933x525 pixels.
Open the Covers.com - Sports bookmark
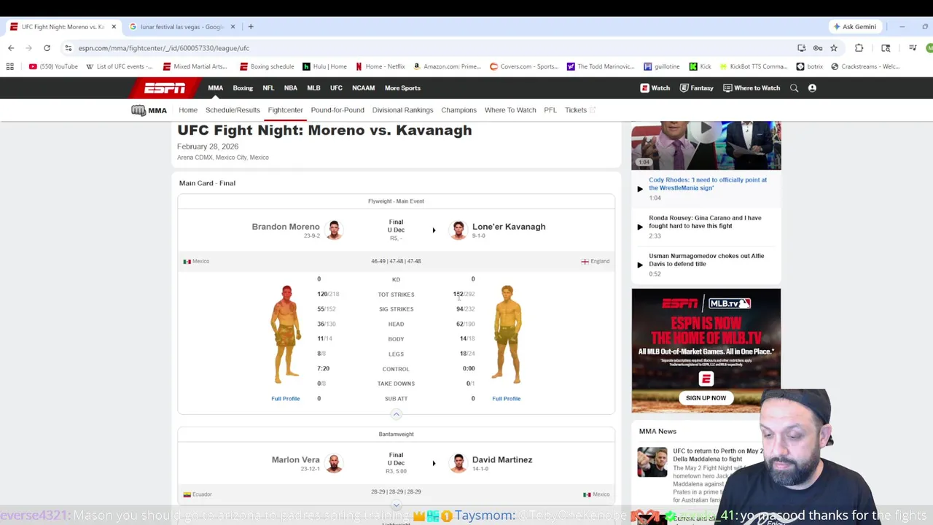click(x=524, y=66)
